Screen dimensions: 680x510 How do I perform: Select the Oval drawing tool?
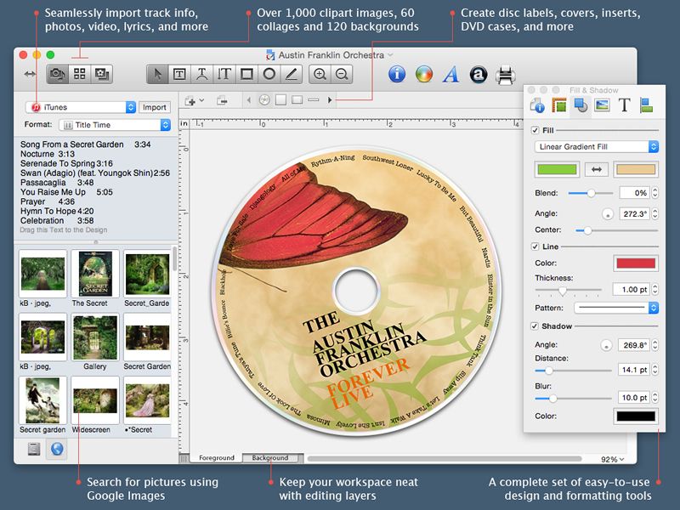[x=269, y=74]
